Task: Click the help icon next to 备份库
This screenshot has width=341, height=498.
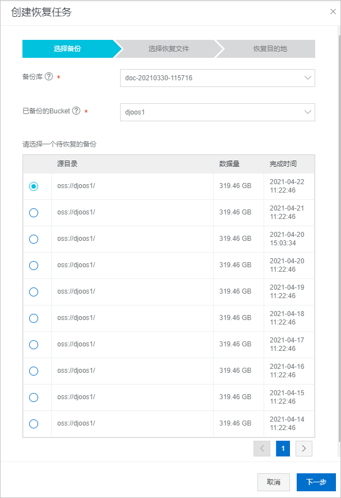Action: point(49,76)
